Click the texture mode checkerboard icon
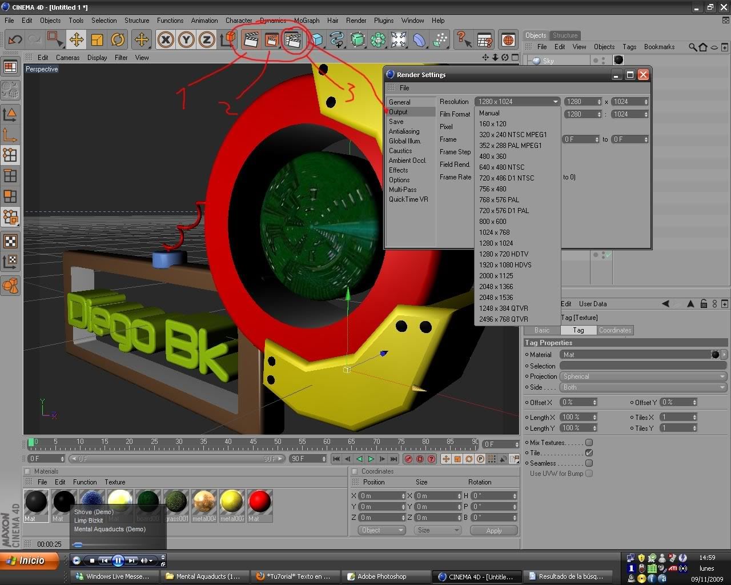This screenshot has width=731, height=585. tap(10, 241)
